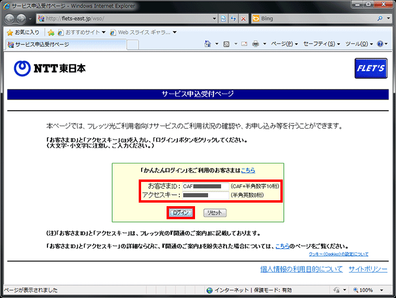
Task: Open the search provider dropdown arrow
Action: coord(388,18)
